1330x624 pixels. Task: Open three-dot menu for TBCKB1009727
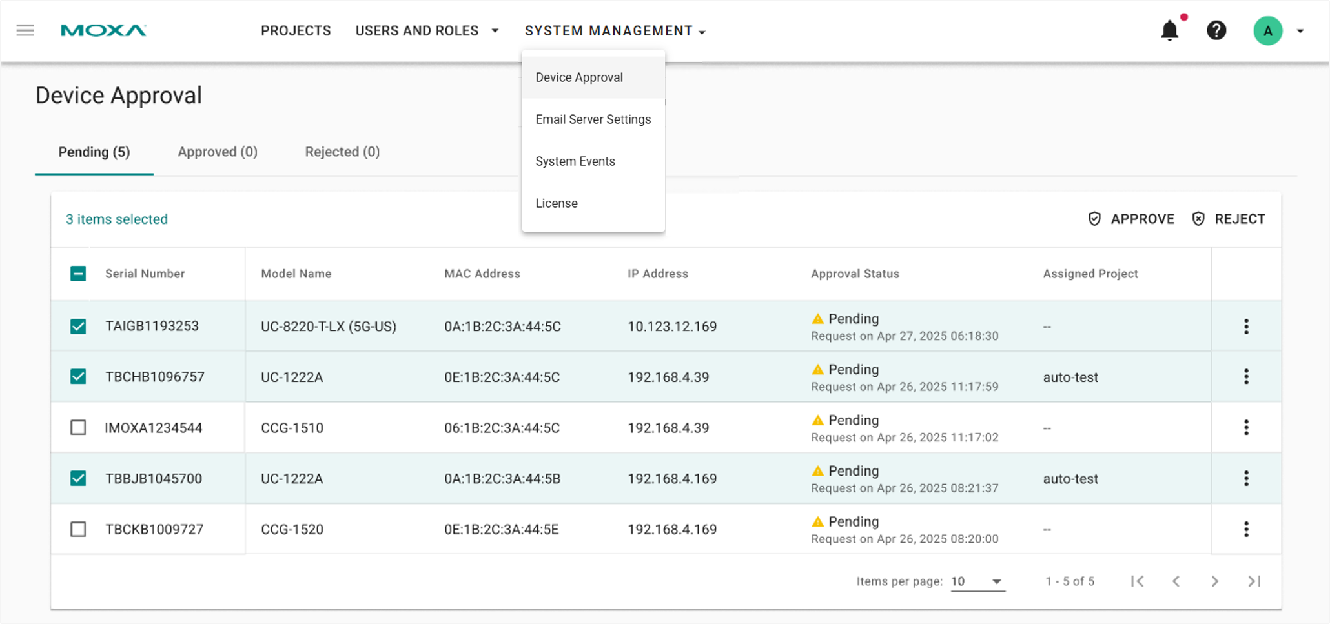(1246, 530)
